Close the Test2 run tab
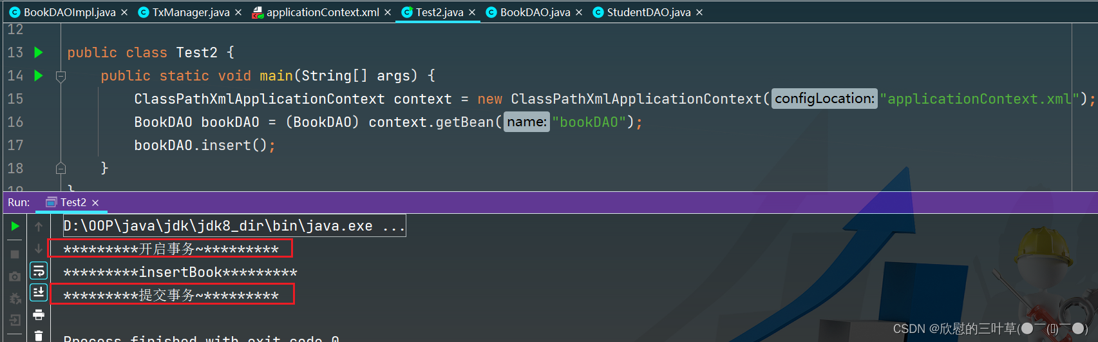This screenshot has height=342, width=1098. [95, 203]
